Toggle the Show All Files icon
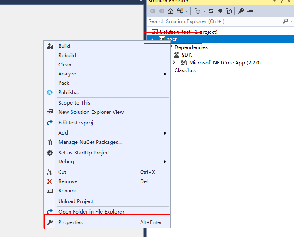The image size is (294, 237). tap(229, 11)
